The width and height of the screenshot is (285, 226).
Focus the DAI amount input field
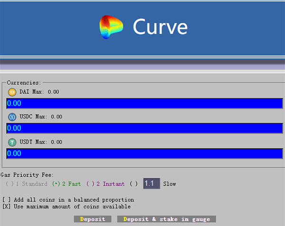point(144,103)
